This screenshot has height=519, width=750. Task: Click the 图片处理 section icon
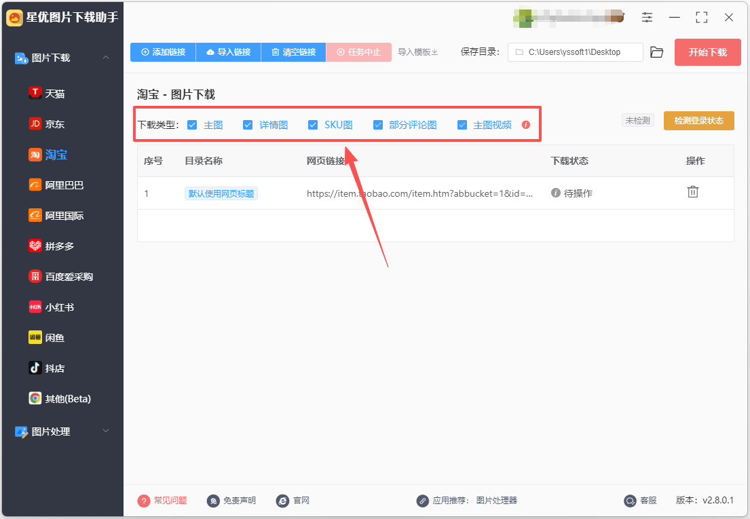click(22, 431)
